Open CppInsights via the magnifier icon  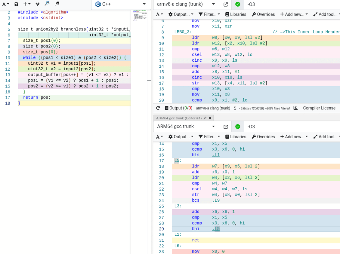tap(47, 4)
